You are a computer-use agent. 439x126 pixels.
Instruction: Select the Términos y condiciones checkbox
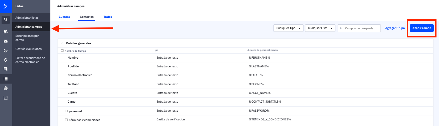point(66,120)
